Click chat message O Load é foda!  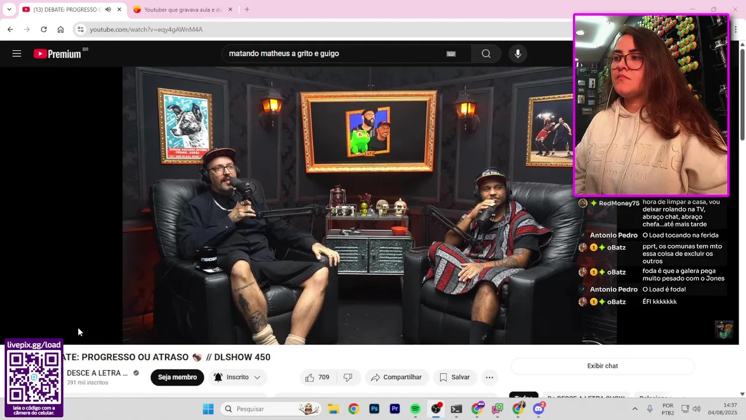pyautogui.click(x=664, y=289)
